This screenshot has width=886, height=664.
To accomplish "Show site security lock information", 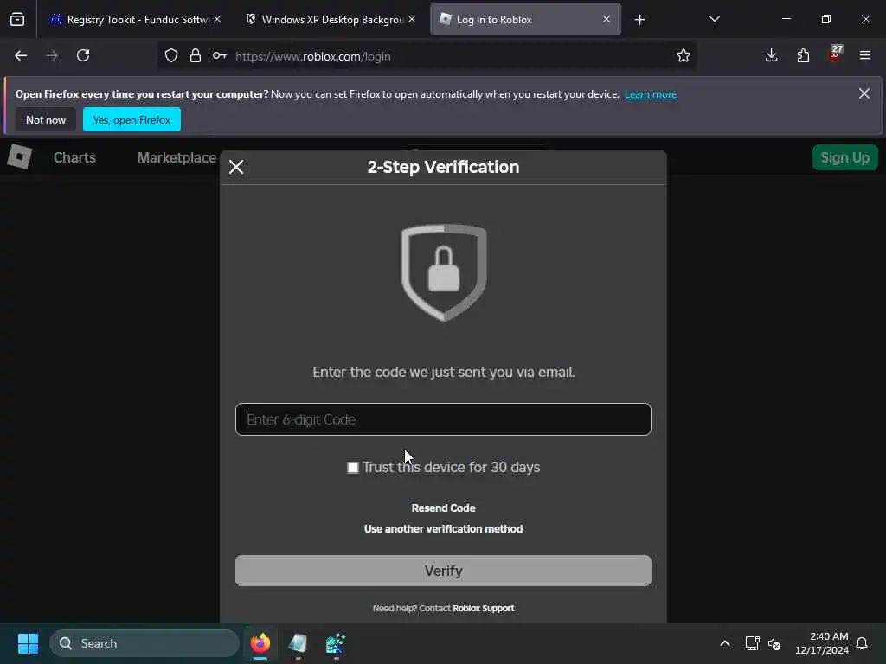I will tap(196, 56).
